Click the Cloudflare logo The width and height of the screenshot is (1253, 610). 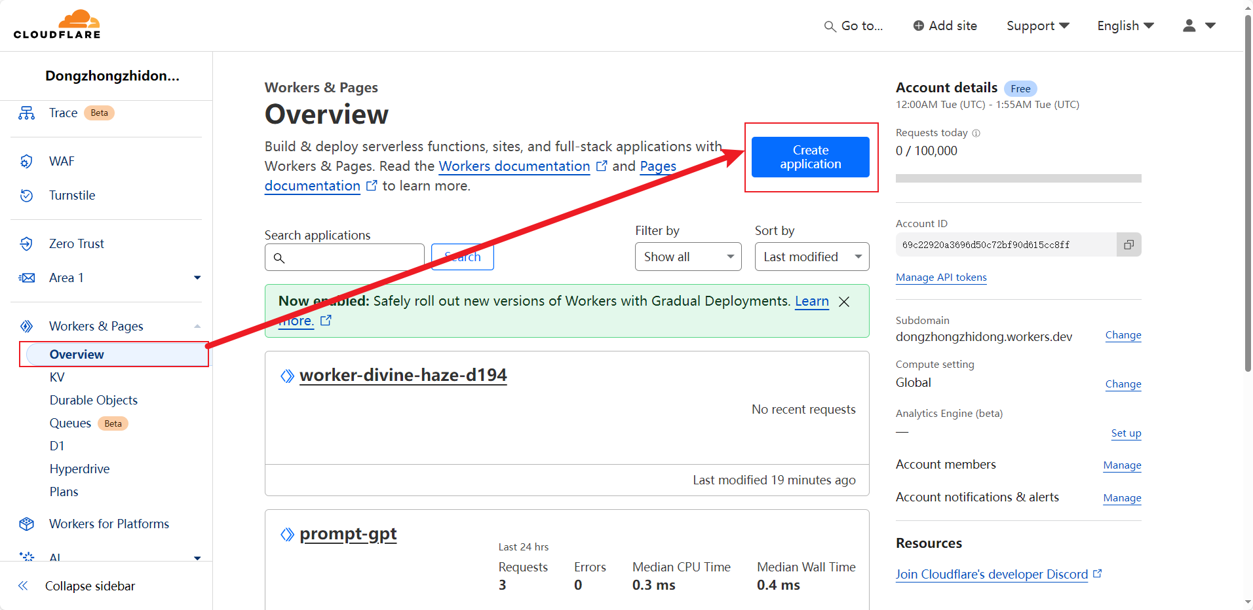57,24
